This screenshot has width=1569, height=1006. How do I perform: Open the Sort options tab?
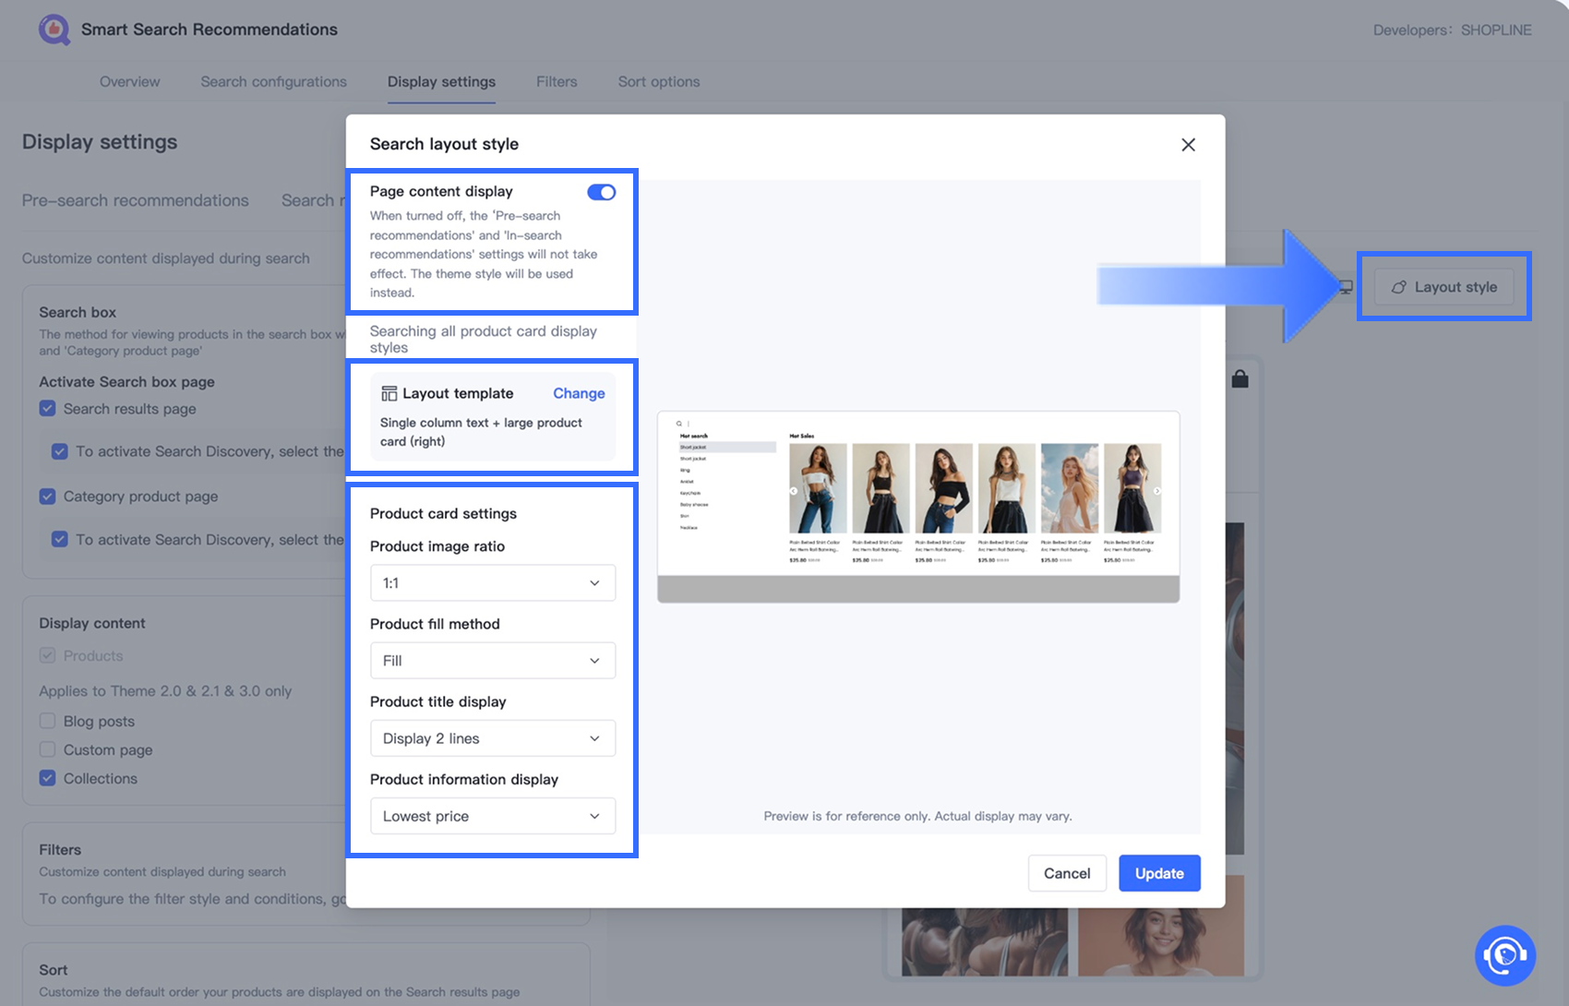(x=659, y=81)
